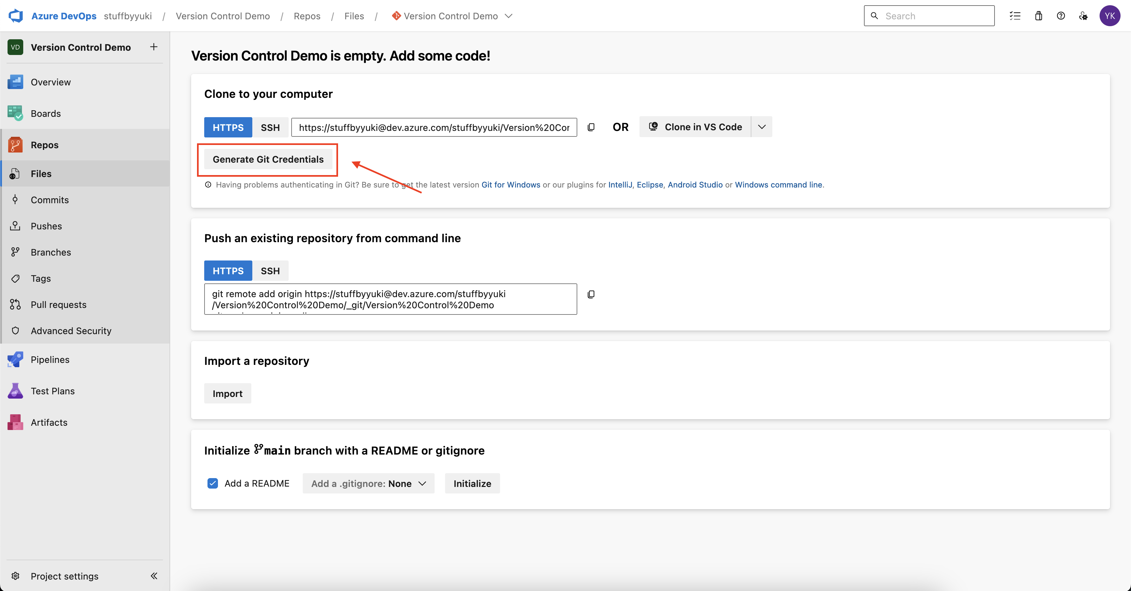Expand the Clone in VS Code dropdown arrow
The height and width of the screenshot is (591, 1131).
point(762,127)
